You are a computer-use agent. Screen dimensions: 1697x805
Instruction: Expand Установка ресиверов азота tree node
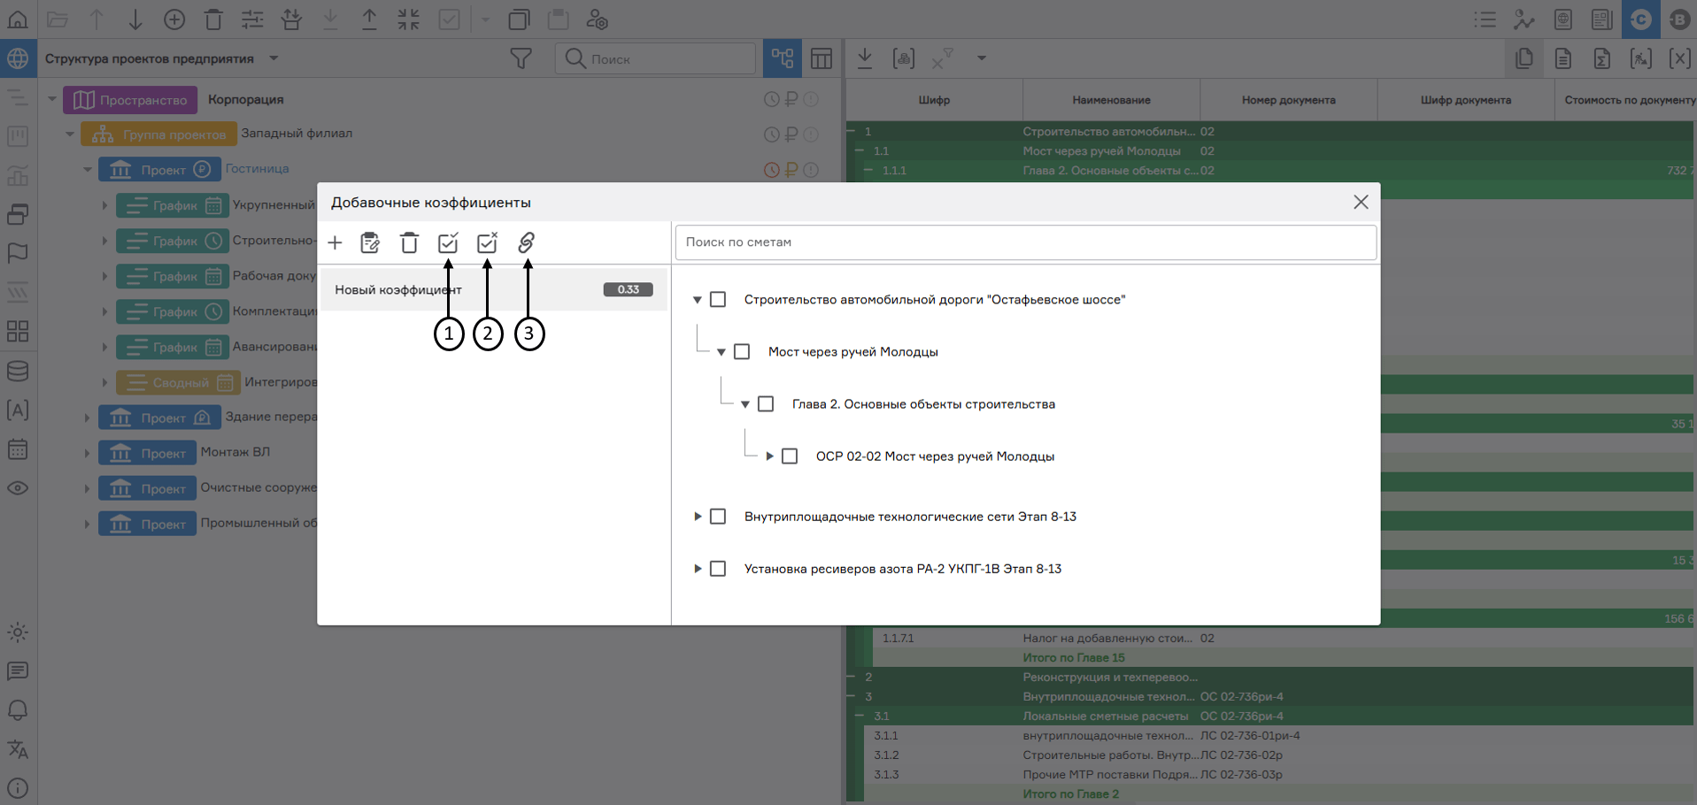click(x=698, y=569)
